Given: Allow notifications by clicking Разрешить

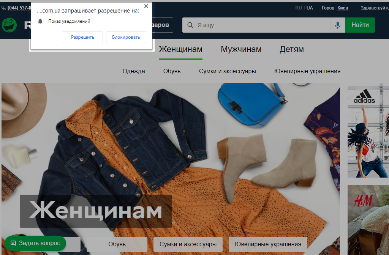Looking at the screenshot, I should point(82,37).
